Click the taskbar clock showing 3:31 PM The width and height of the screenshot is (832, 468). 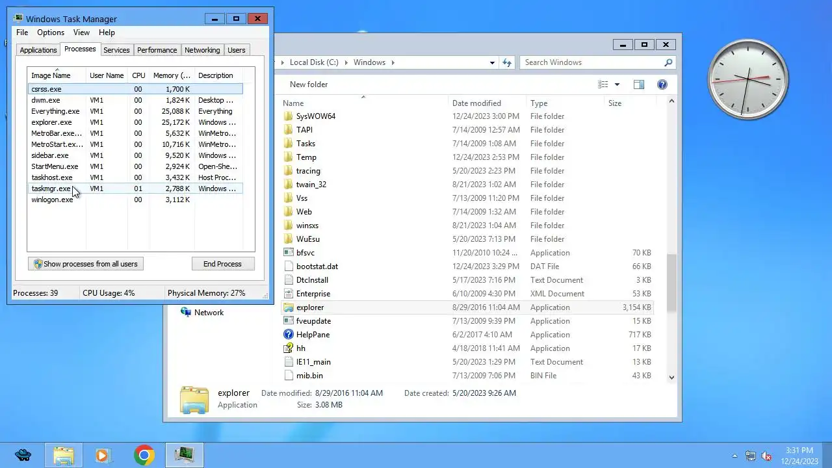click(799, 456)
